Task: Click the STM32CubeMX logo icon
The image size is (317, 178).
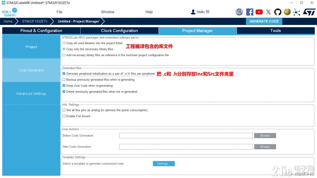Action: [x=9, y=12]
